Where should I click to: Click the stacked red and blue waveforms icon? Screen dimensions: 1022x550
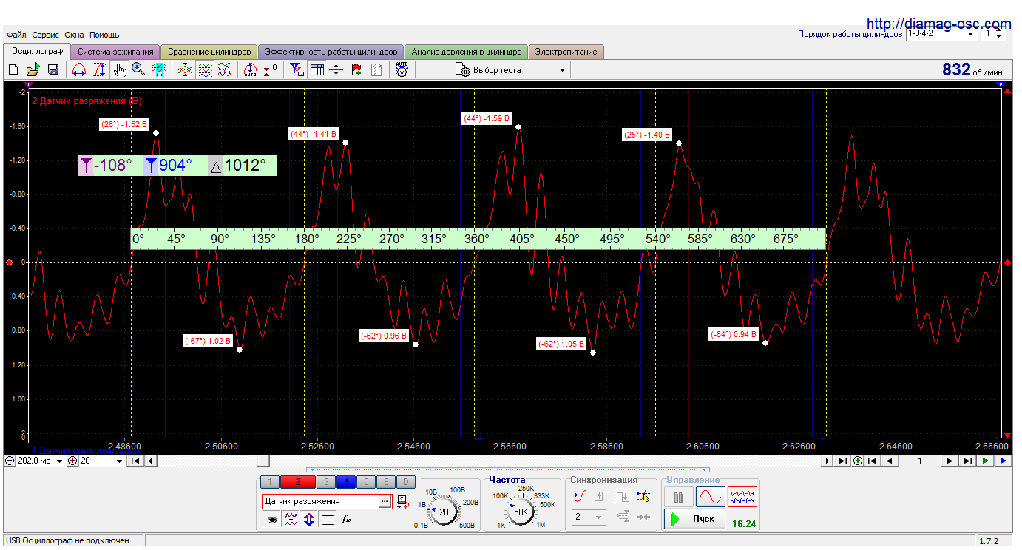[205, 70]
